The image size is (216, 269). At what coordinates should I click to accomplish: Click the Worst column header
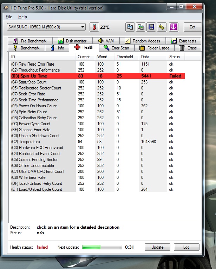[104, 57]
